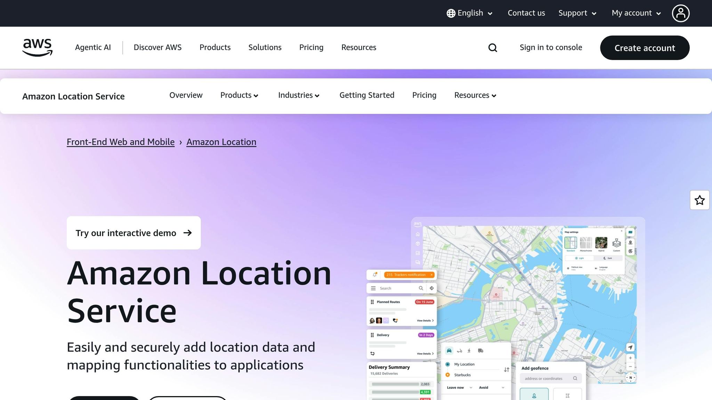Open the Solutions menu
This screenshot has width=712, height=400.
[x=265, y=48]
